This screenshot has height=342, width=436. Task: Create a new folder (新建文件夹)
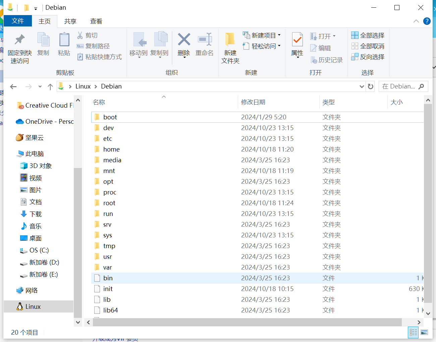coord(230,48)
